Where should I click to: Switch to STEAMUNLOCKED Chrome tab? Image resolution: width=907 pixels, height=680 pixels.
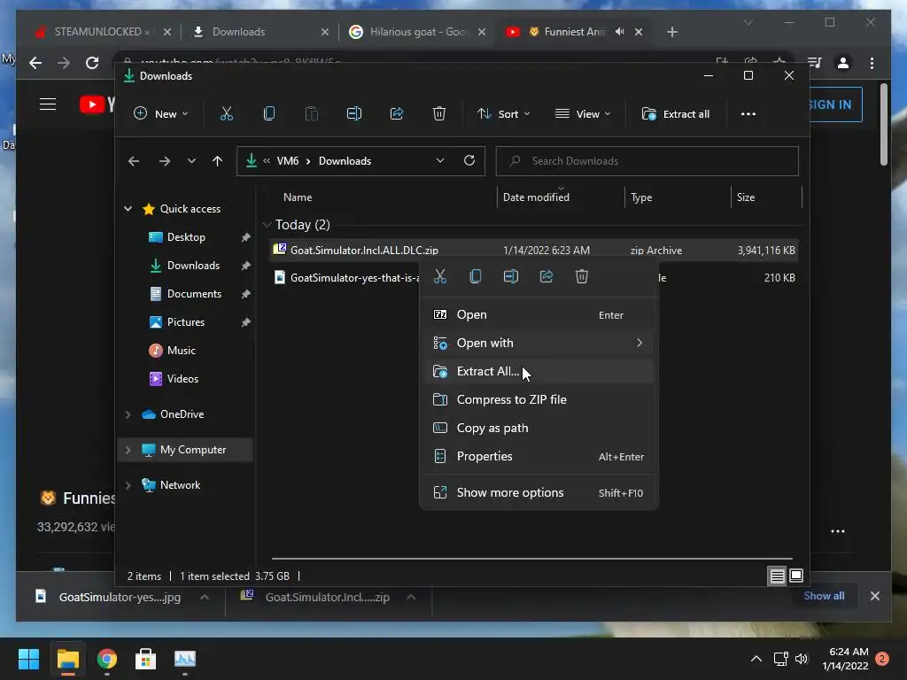pos(101,32)
